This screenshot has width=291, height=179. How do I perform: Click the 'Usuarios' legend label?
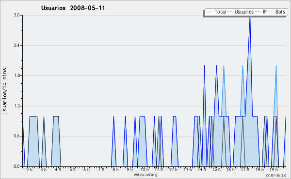[244, 12]
